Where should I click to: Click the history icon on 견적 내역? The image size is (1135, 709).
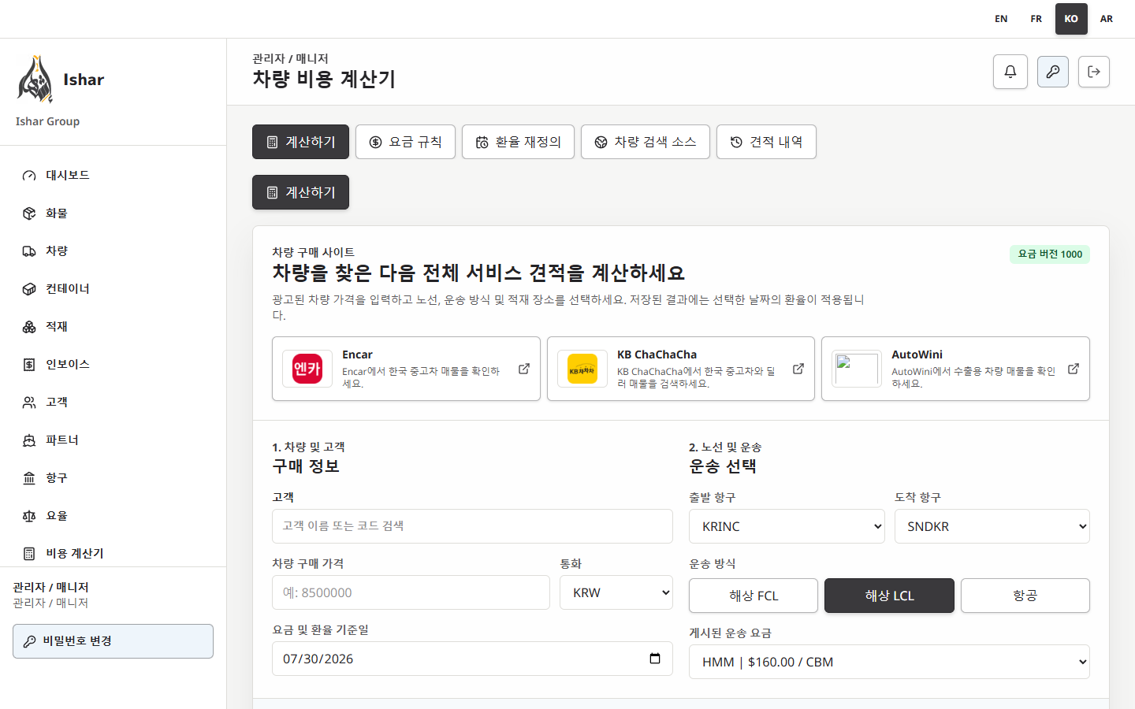click(736, 142)
